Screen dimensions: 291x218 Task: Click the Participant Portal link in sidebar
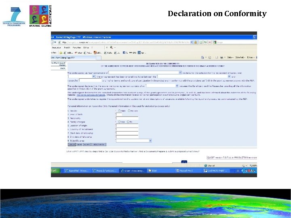(59, 64)
